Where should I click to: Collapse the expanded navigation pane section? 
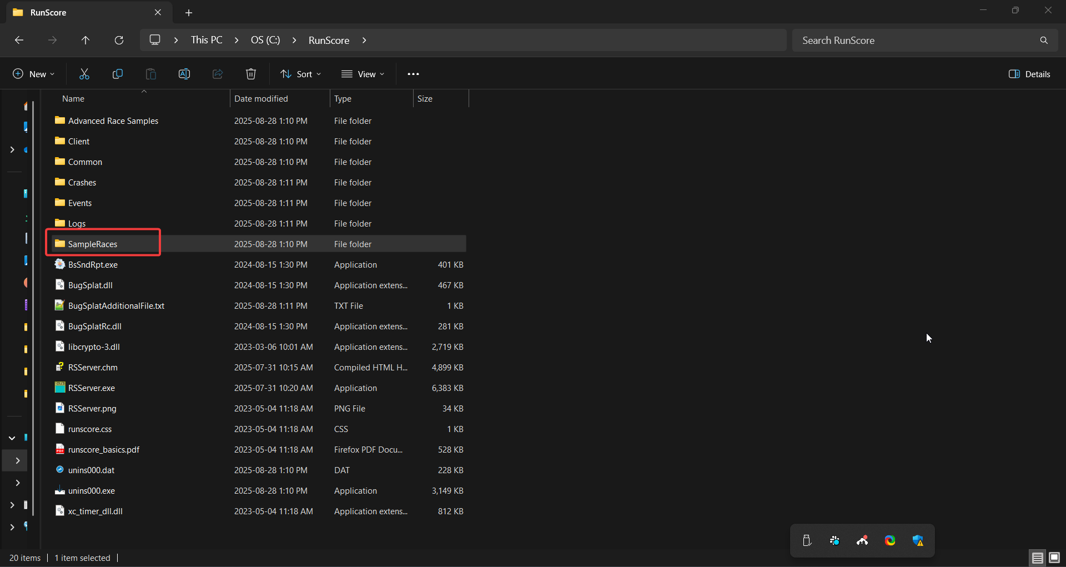[x=12, y=438]
